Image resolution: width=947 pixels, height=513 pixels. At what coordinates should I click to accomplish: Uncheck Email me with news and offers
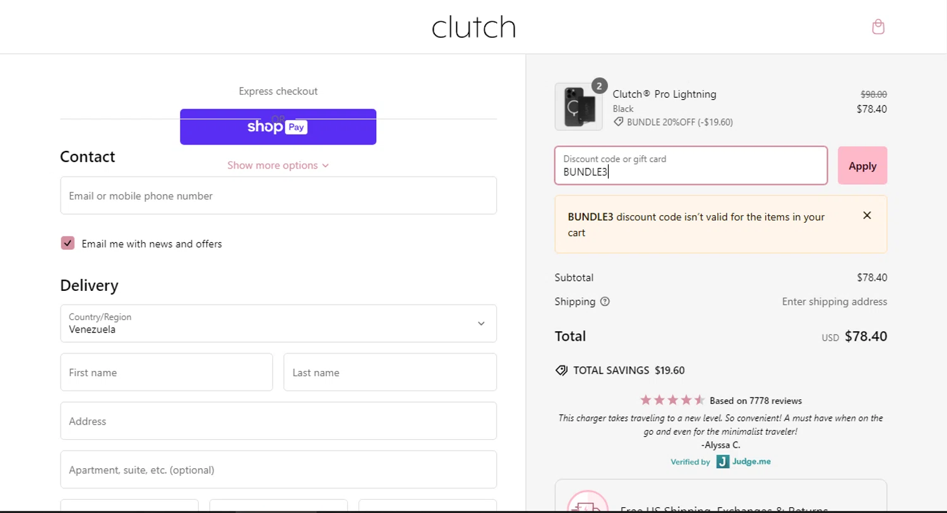68,243
